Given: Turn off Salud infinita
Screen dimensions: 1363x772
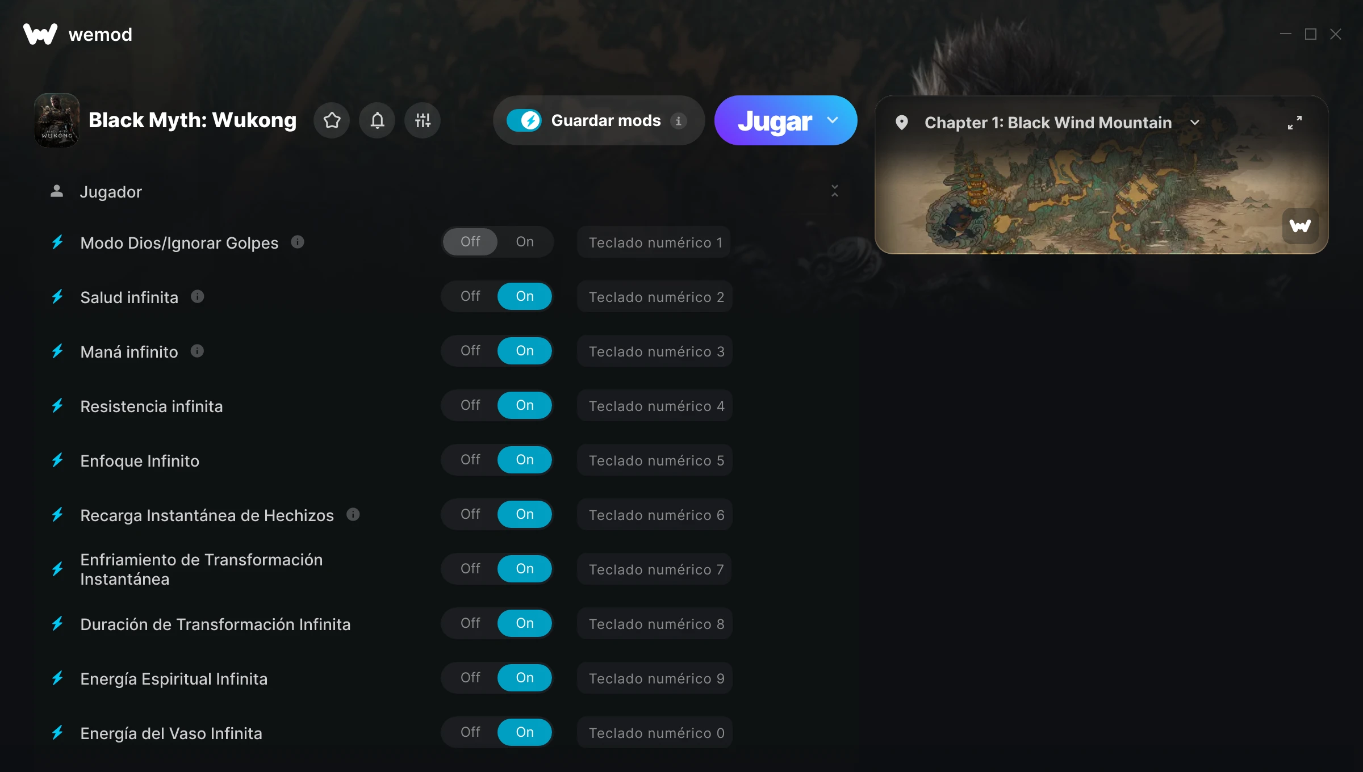Looking at the screenshot, I should [x=470, y=296].
